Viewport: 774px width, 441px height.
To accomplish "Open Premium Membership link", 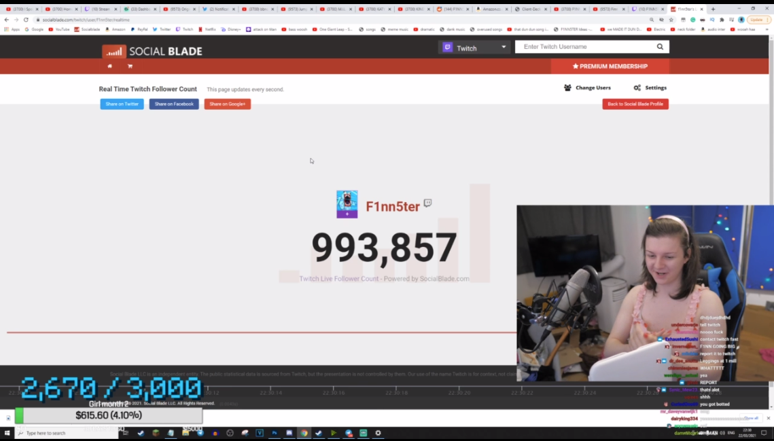I will (x=610, y=66).
